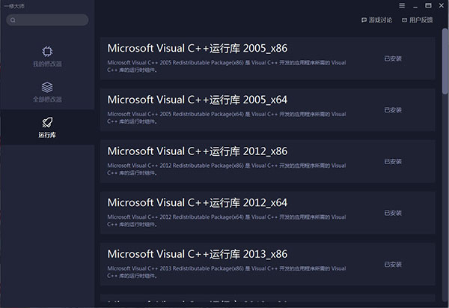This screenshot has width=449, height=308.
Task: Click the 用户反馈 envelope icon
Action: [x=405, y=20]
